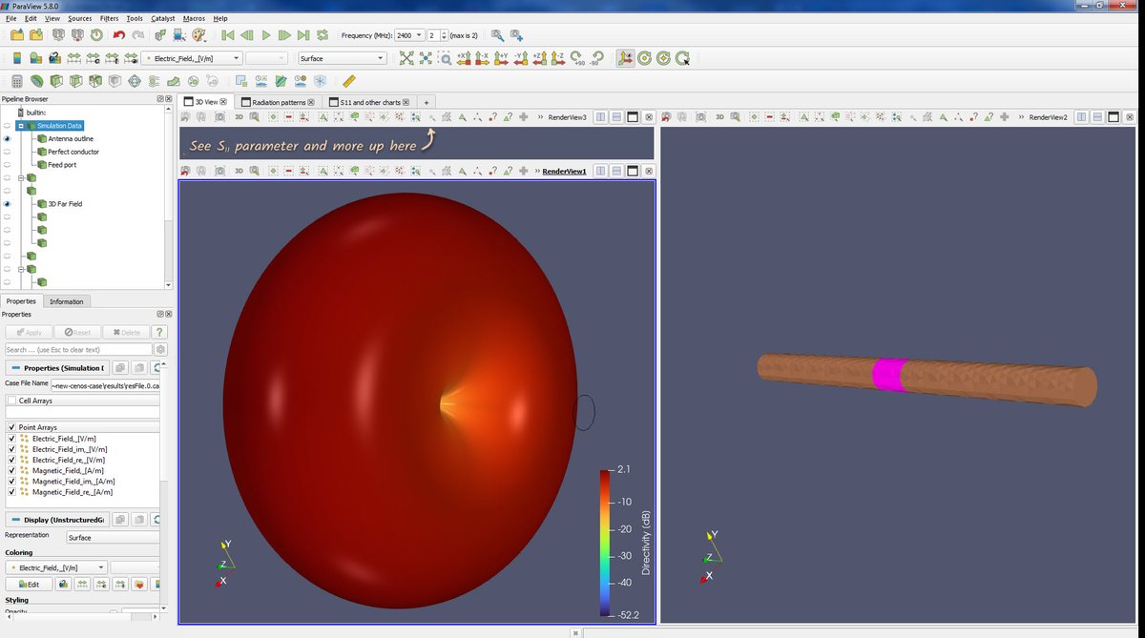Select the 3D Far Field pipeline item
The width and height of the screenshot is (1145, 638).
click(x=65, y=203)
